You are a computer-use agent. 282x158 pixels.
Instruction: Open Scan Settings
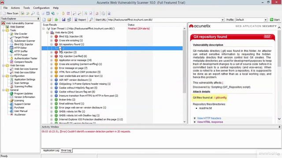(22, 83)
